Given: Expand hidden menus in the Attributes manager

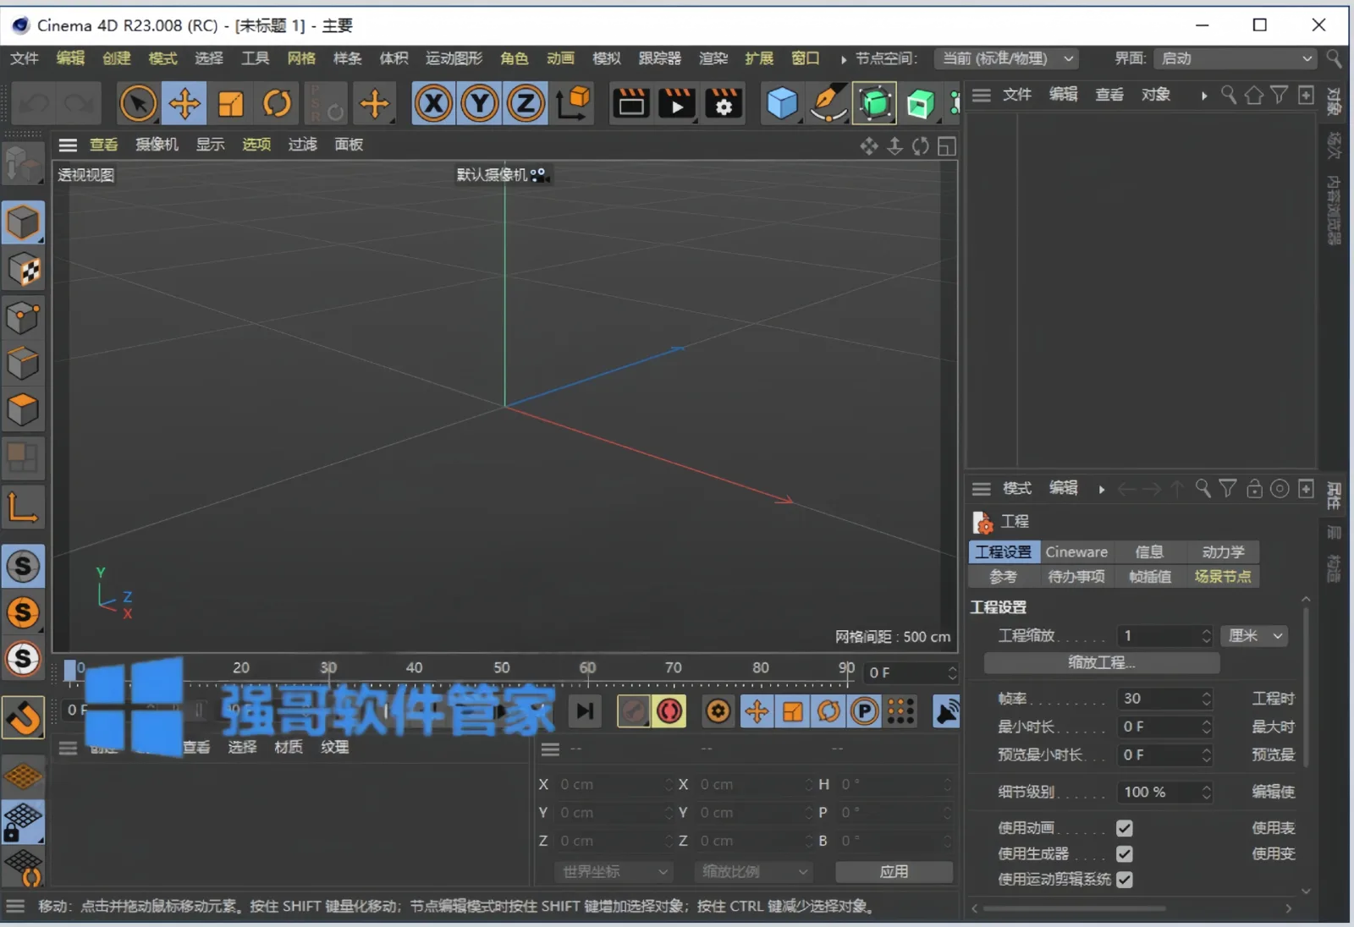Looking at the screenshot, I should point(1101,490).
